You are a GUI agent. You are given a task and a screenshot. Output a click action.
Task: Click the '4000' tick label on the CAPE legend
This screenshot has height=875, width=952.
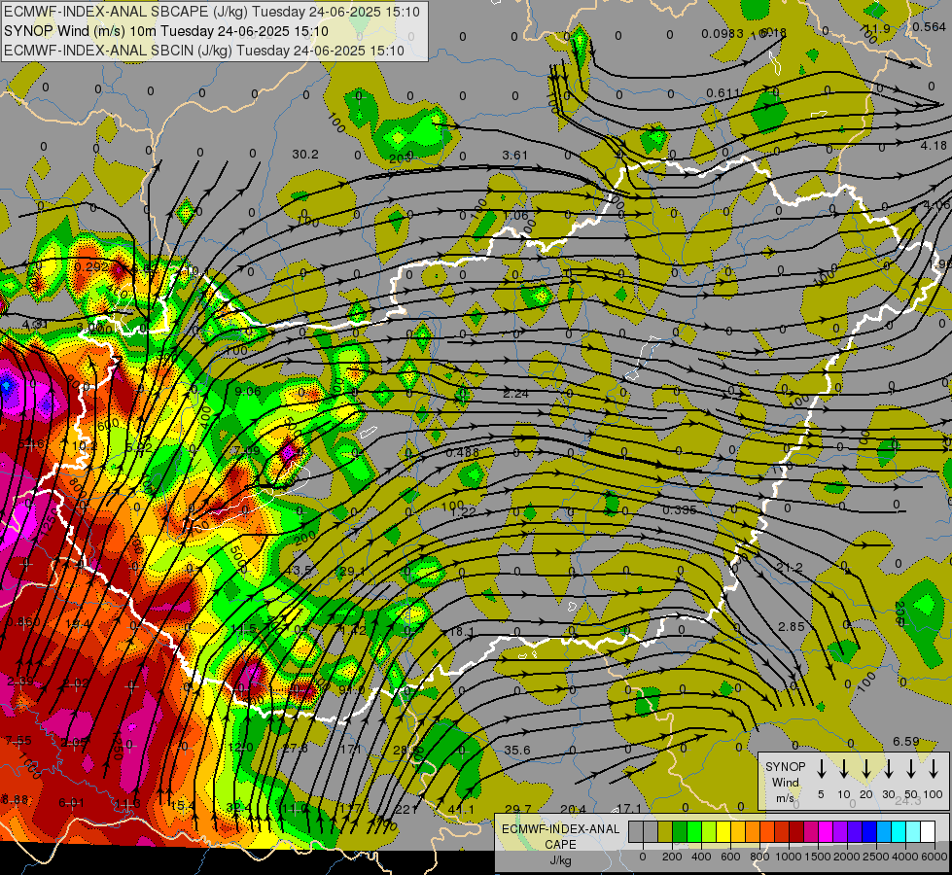pyautogui.click(x=905, y=857)
